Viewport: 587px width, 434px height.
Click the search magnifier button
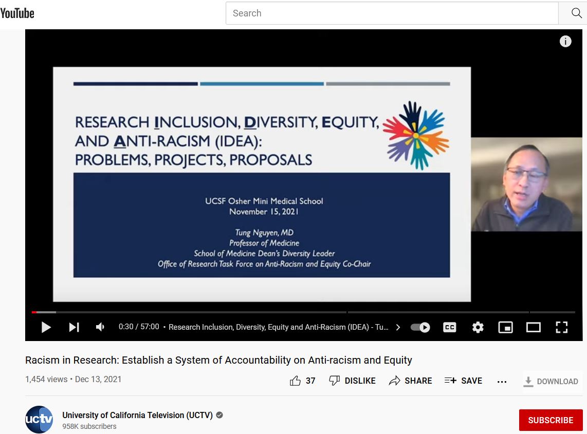click(x=576, y=13)
